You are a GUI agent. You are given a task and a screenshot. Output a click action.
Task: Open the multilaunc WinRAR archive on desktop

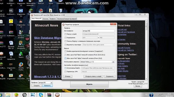point(11,33)
